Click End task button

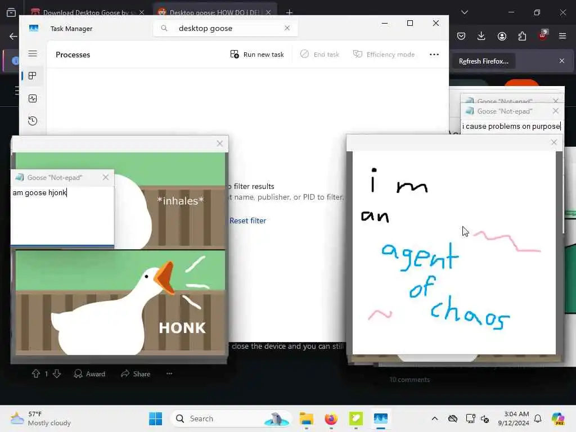[319, 55]
